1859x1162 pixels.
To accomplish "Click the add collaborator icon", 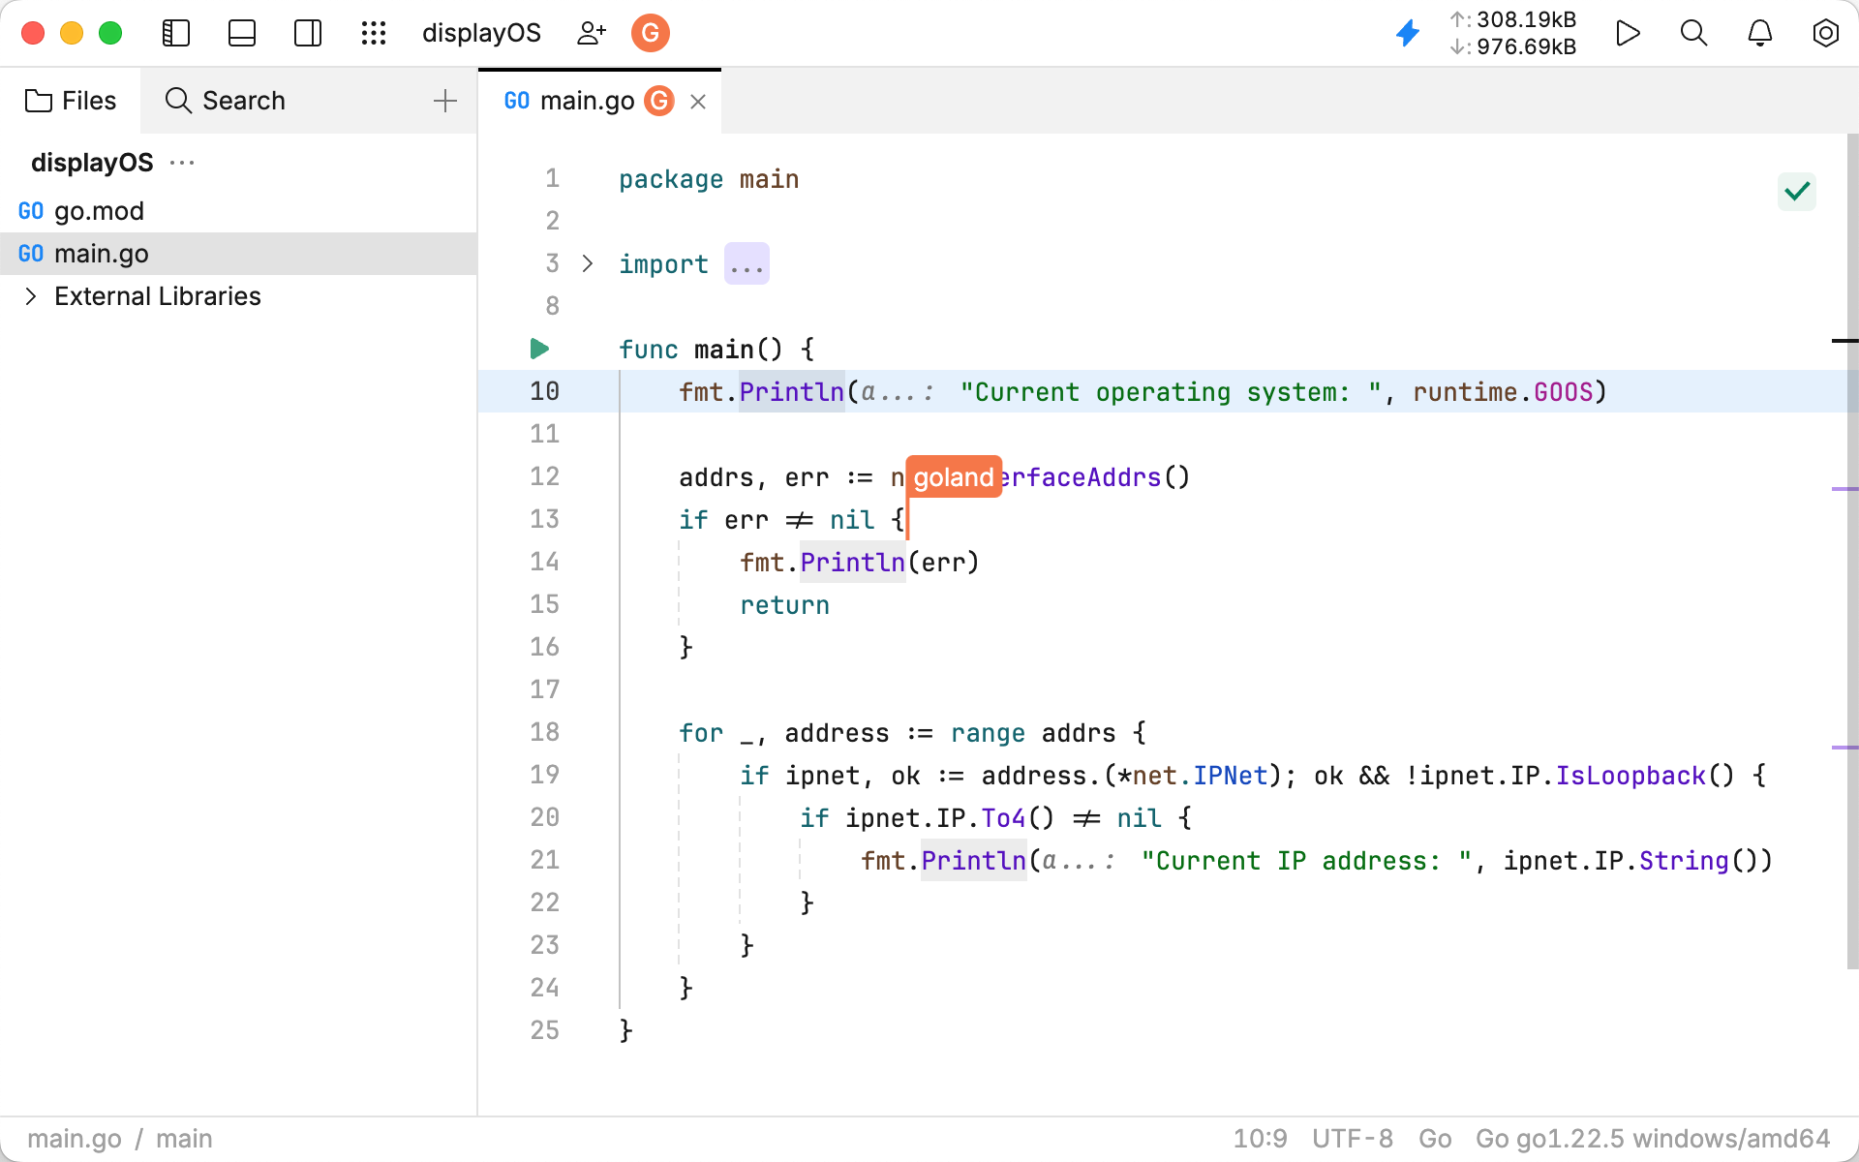I will (591, 33).
